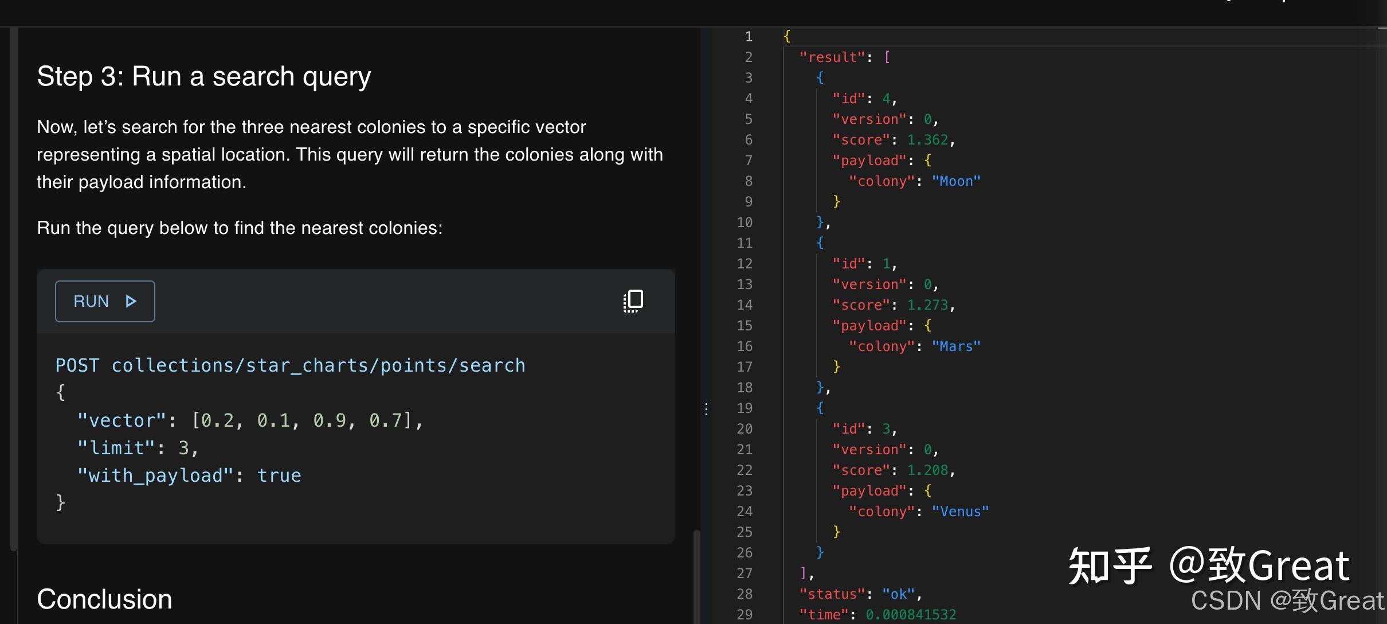Copy the search query code snippet
The width and height of the screenshot is (1387, 624).
coord(633,301)
